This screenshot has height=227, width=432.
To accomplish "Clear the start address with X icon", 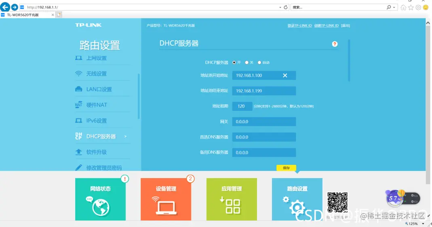I will 285,76.
